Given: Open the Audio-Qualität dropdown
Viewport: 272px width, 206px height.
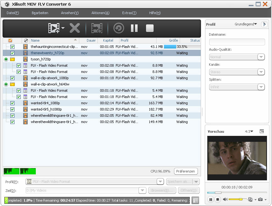Looking at the screenshot, I should pos(261,57).
